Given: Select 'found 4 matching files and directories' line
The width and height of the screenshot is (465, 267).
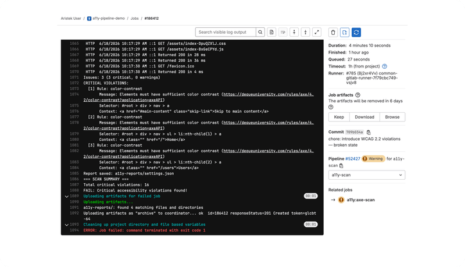Looking at the screenshot, I should [x=143, y=208].
